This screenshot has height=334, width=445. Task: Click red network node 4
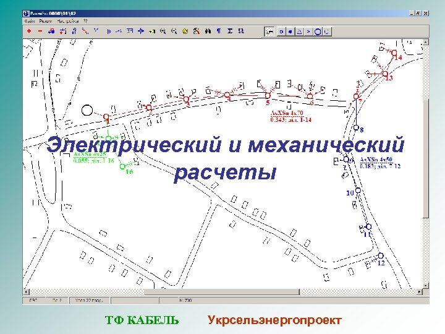coord(227,95)
